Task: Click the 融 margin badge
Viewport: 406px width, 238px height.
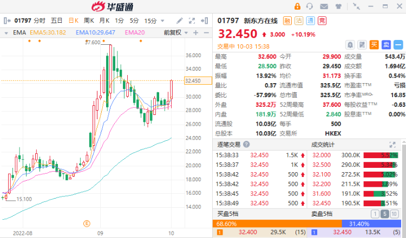Action: pos(287,21)
